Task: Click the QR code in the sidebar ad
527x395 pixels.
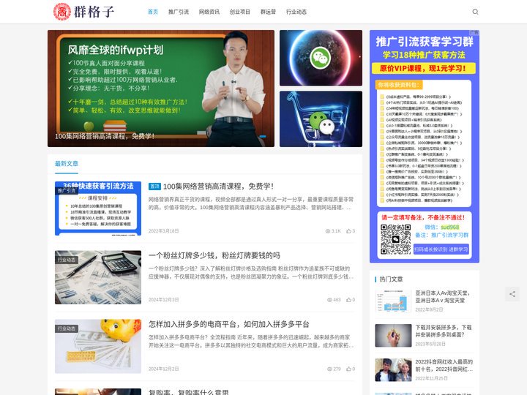Action: point(395,239)
